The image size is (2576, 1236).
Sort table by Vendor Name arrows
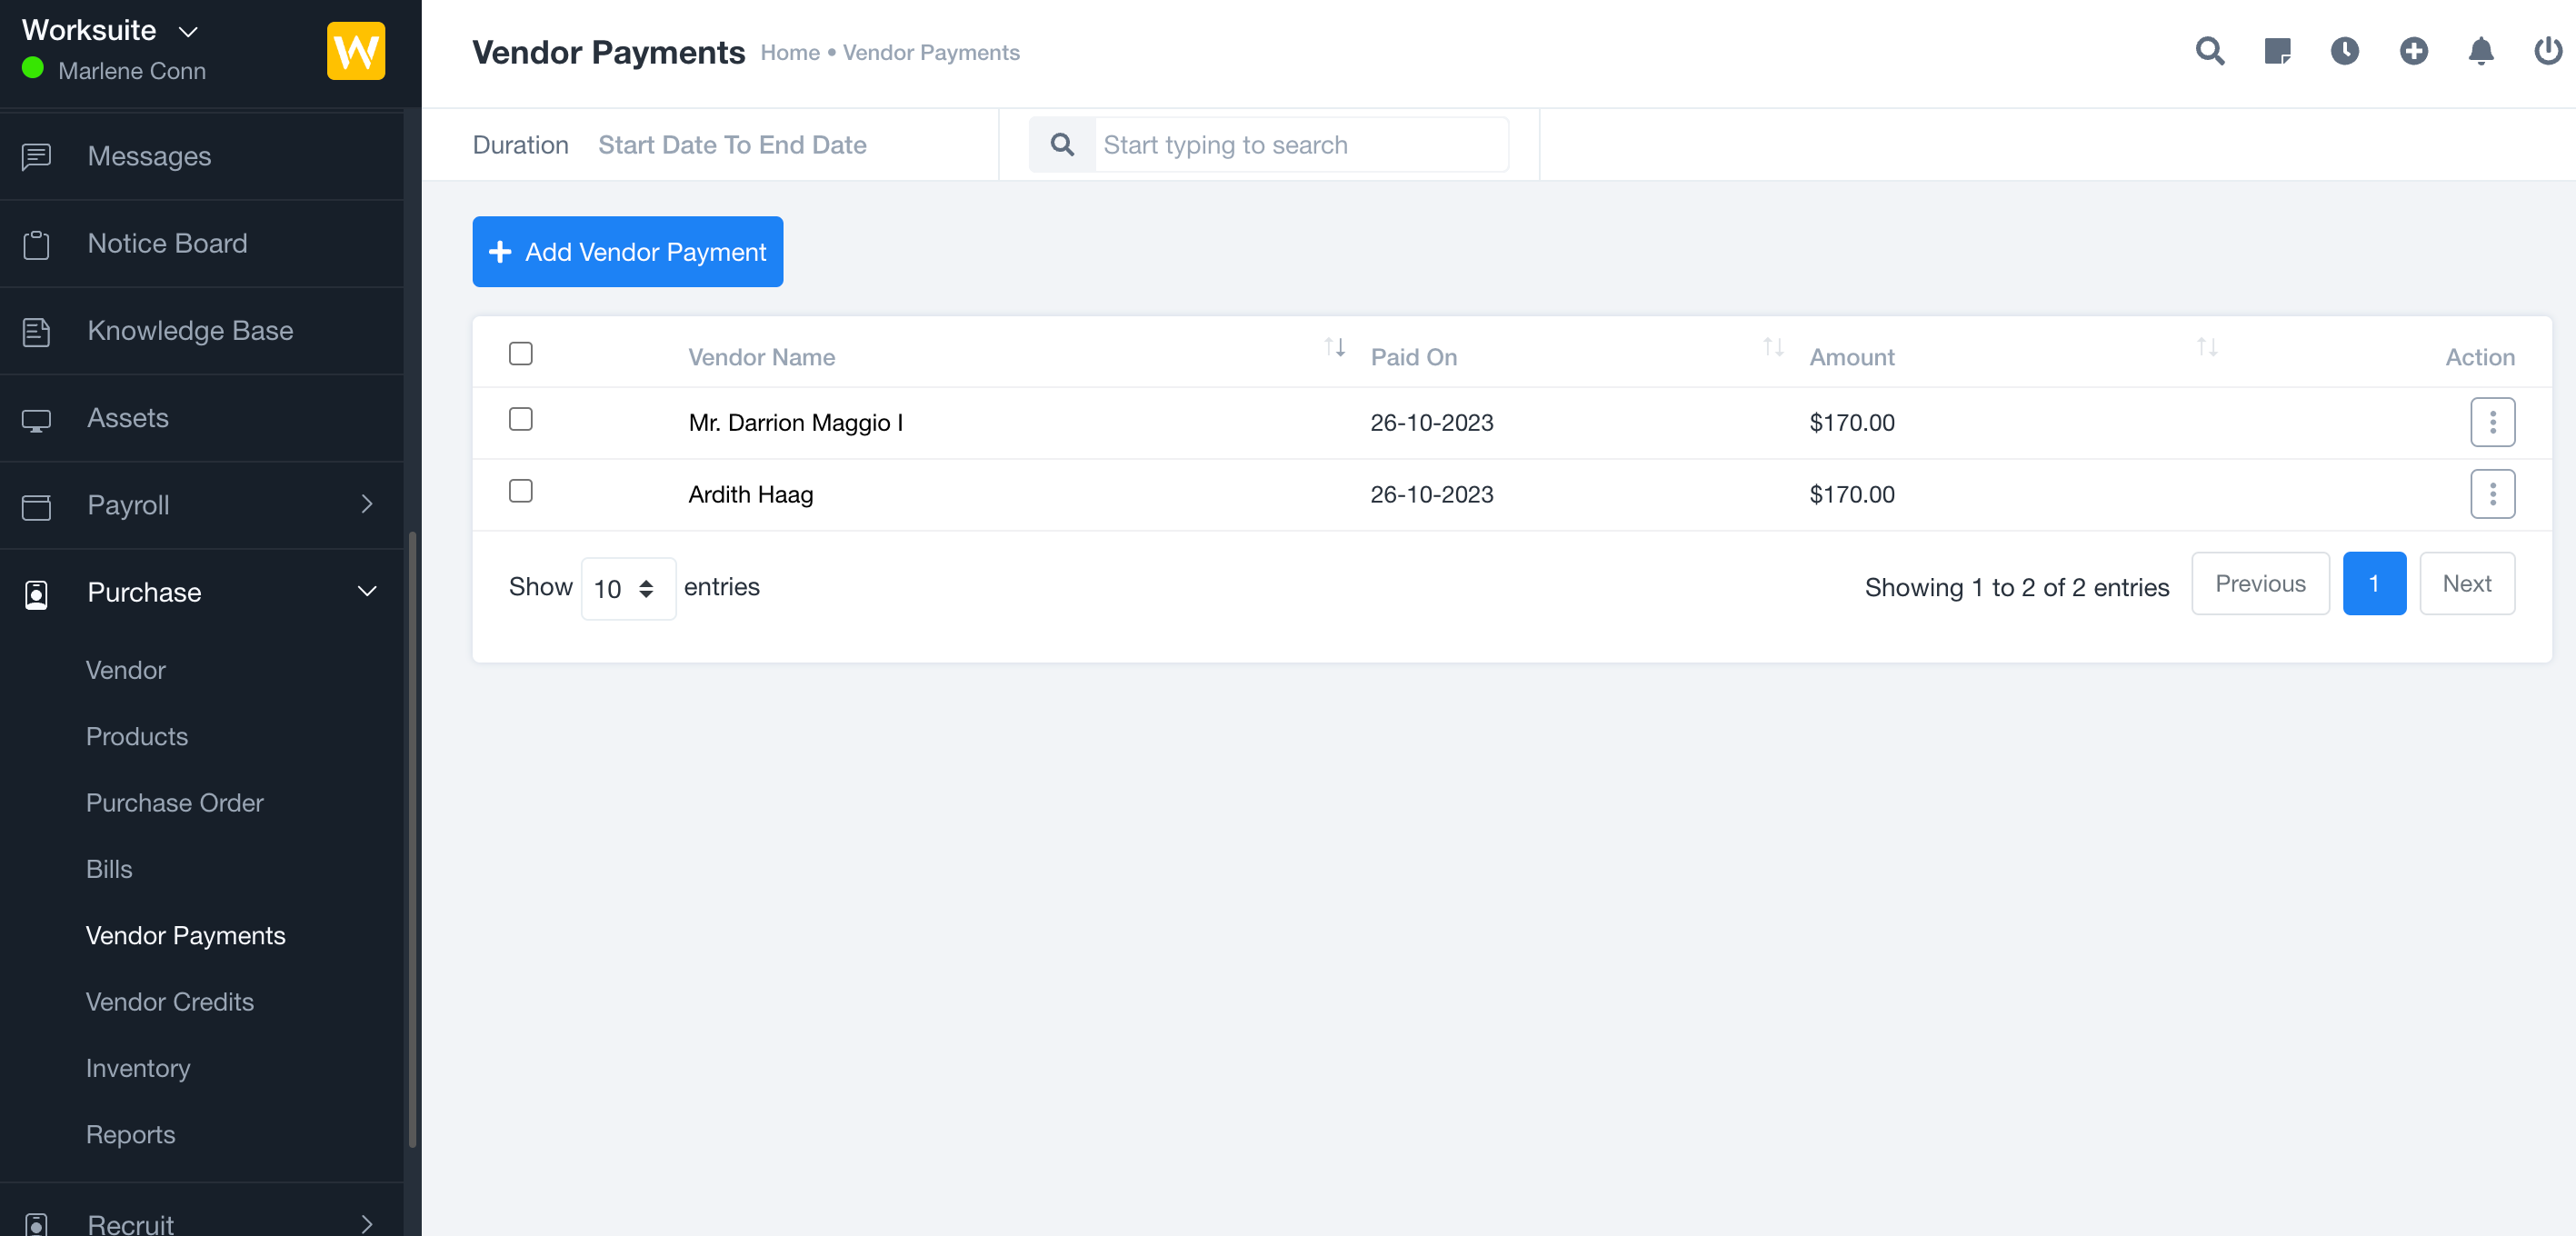coord(1334,348)
